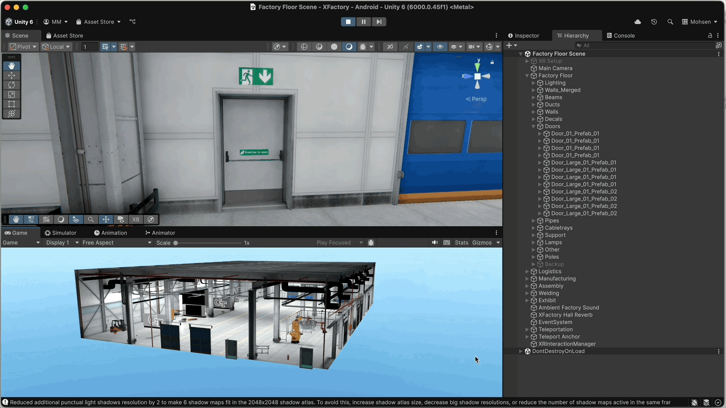The width and height of the screenshot is (726, 408).
Task: Click the Hierarchy search field
Action: (x=644, y=45)
